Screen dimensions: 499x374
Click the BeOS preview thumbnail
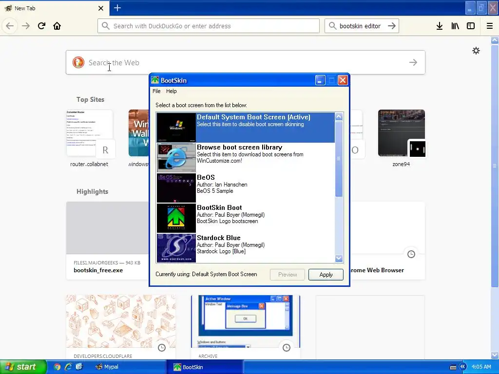176,187
